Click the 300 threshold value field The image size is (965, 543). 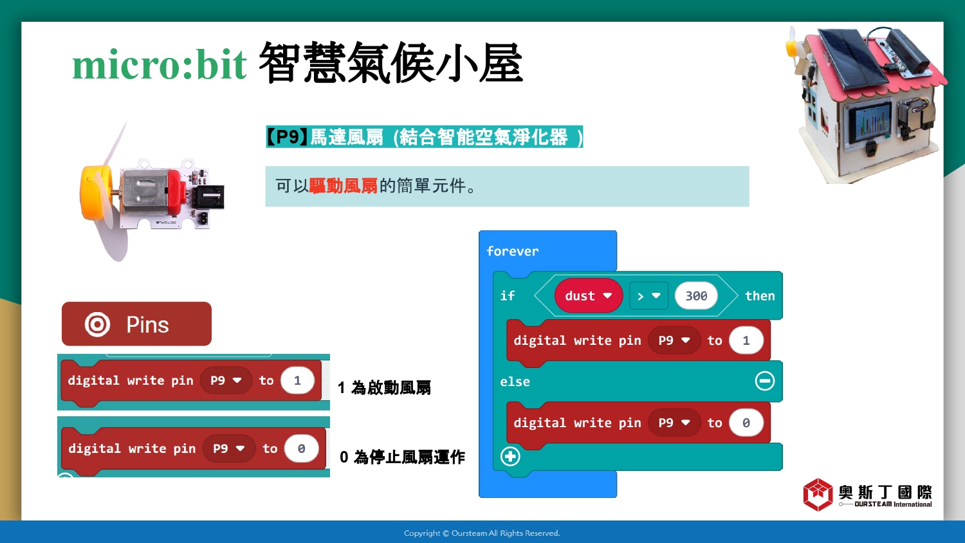(696, 296)
